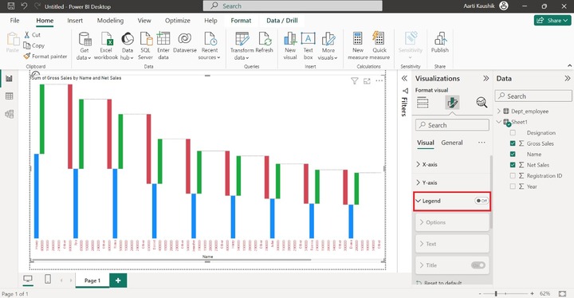Click the Copy command
This screenshot has height=298, width=574.
pyautogui.click(x=34, y=45)
